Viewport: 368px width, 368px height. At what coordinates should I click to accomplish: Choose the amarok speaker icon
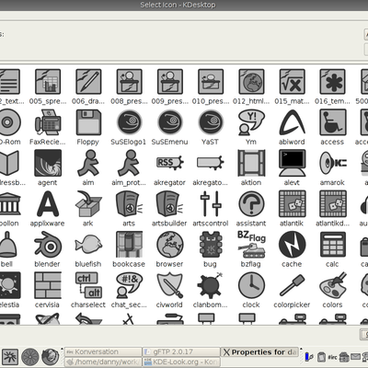click(x=332, y=163)
